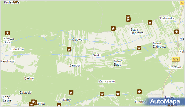
Task: Select the star marker left of Nowa Dąbrowa
Action: (x=139, y=48)
